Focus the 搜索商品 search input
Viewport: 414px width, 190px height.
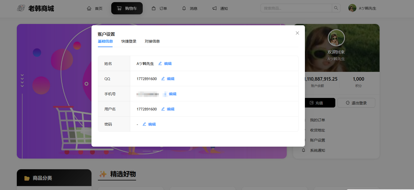296,8
